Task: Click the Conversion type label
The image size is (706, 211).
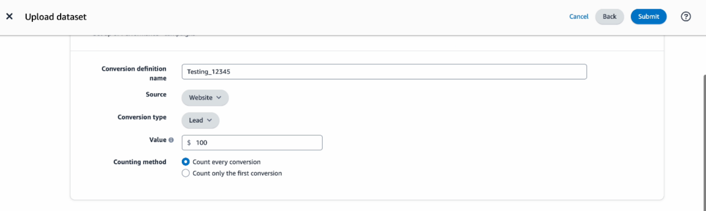Action: pos(142,117)
